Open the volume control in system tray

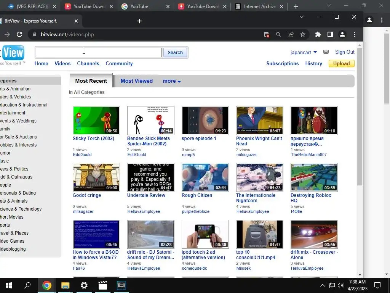[x=341, y=285]
